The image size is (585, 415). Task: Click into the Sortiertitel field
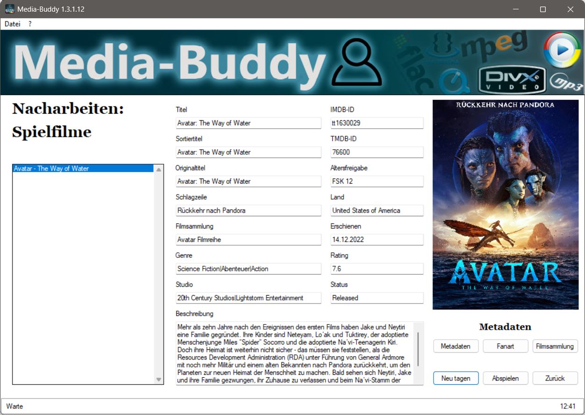(249, 152)
